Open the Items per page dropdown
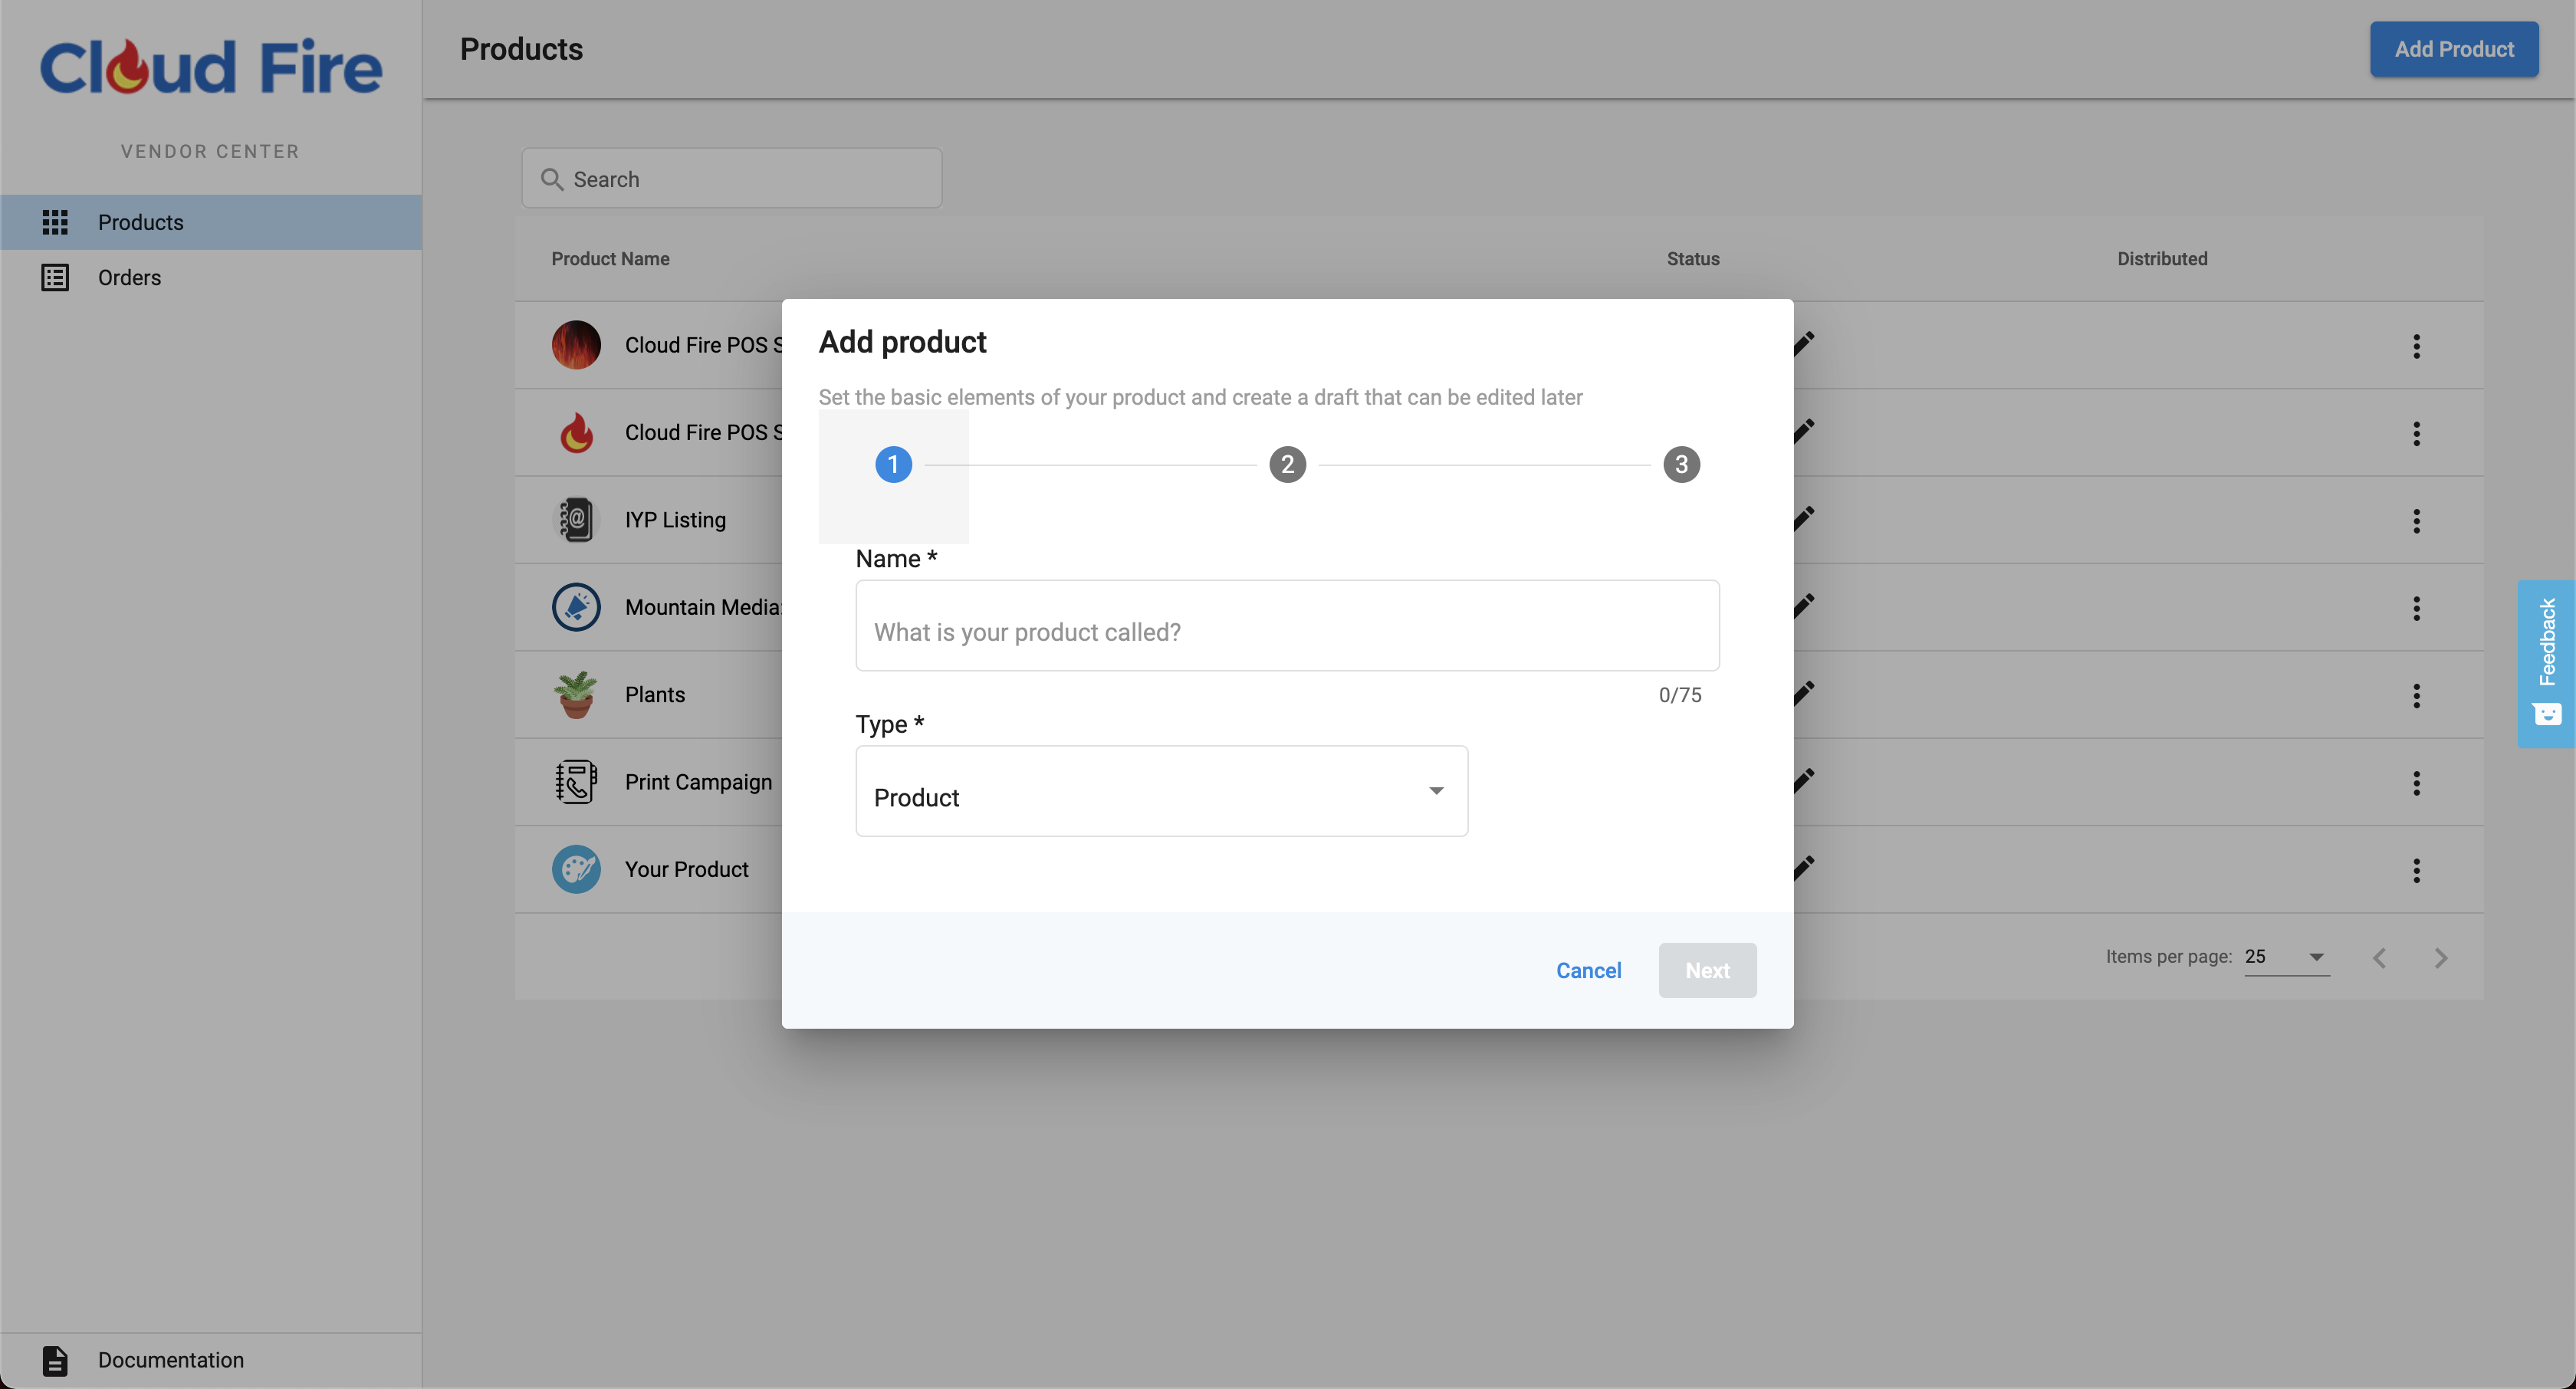 pos(2286,957)
